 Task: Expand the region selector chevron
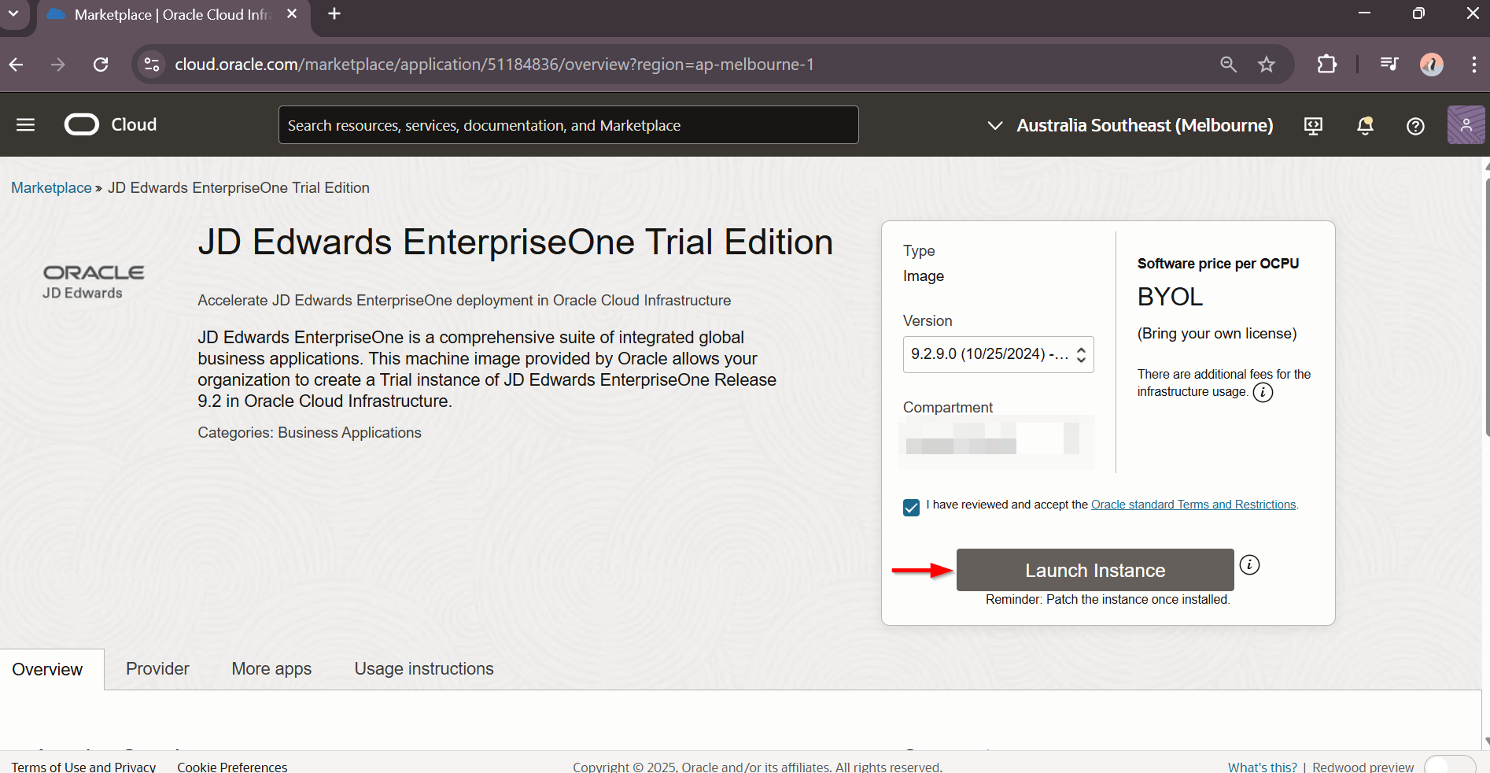click(994, 125)
